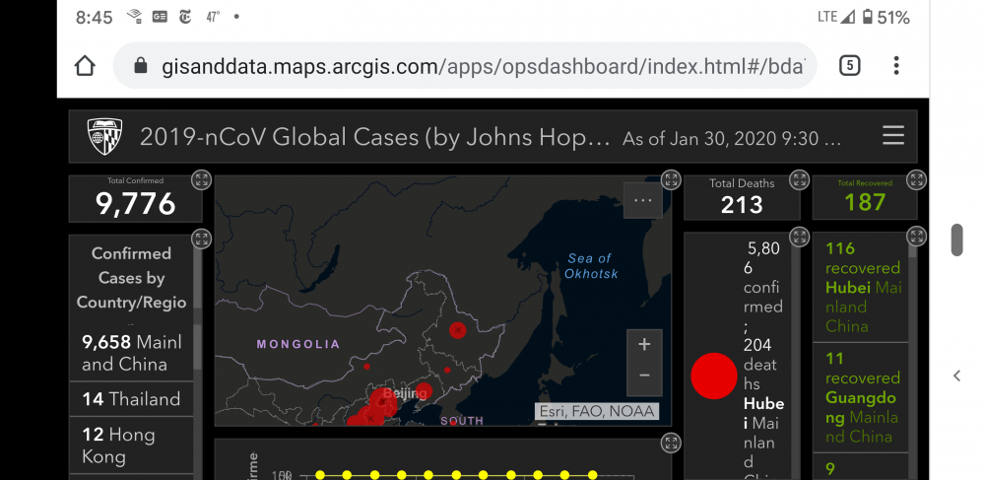The height and width of the screenshot is (480, 985).
Task: Tap the browser home icon
Action: coord(85,65)
